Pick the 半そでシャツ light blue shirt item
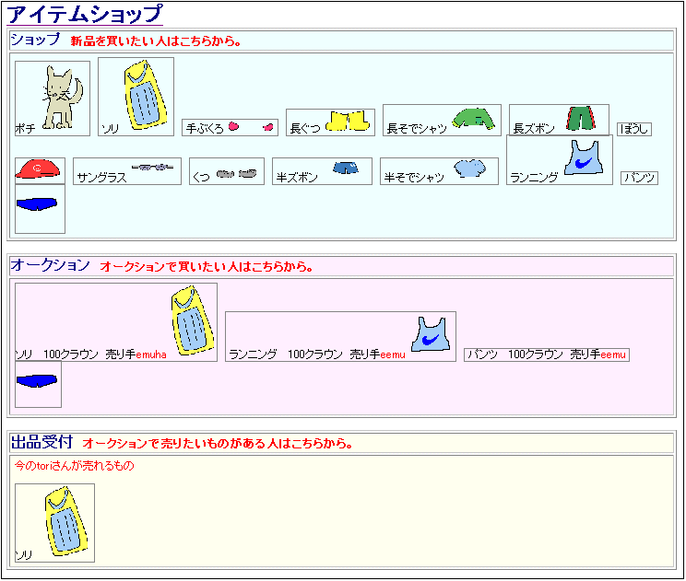The height and width of the screenshot is (581, 686). tap(439, 171)
